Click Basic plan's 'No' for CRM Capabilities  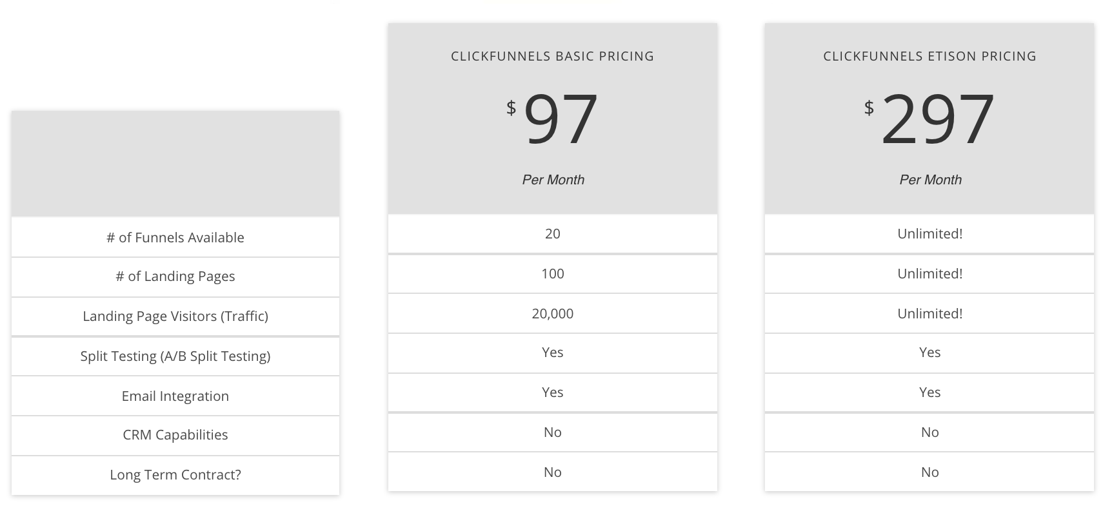click(552, 432)
